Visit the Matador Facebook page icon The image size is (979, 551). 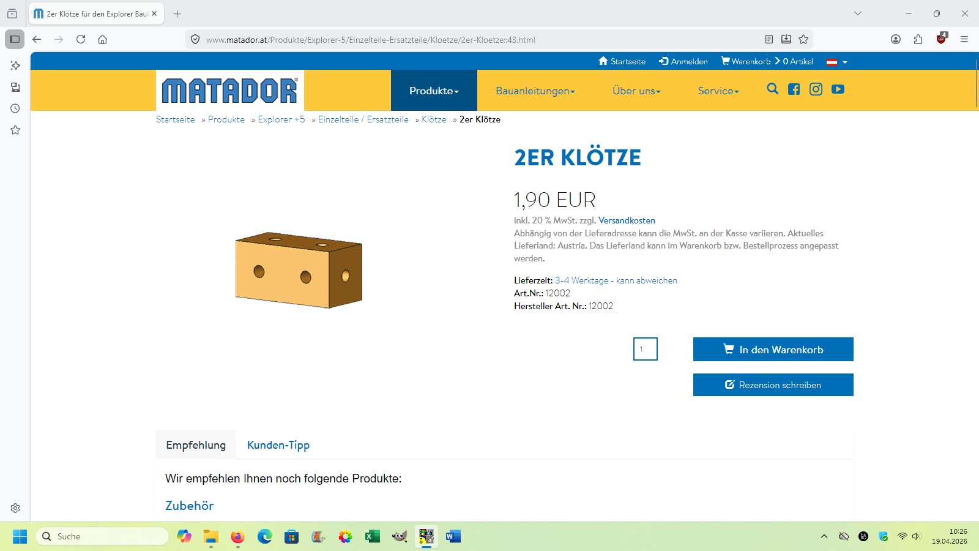coord(794,89)
